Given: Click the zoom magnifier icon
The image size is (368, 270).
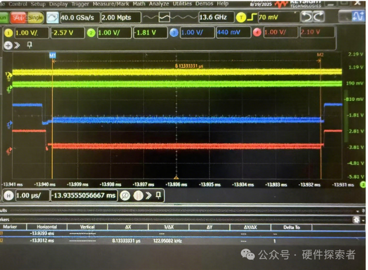Looking at the screenshot, I should click(125, 196).
